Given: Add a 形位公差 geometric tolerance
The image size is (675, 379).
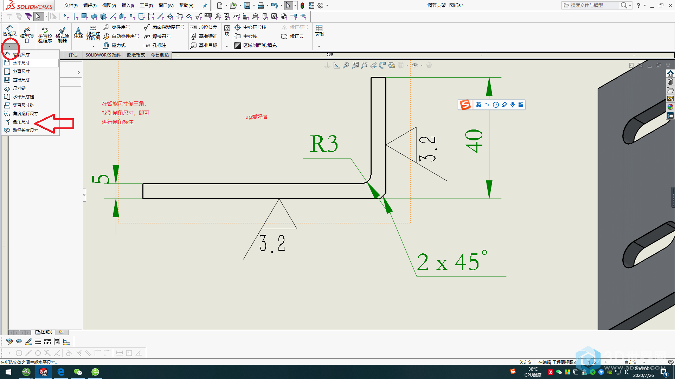Looking at the screenshot, I should tap(204, 27).
